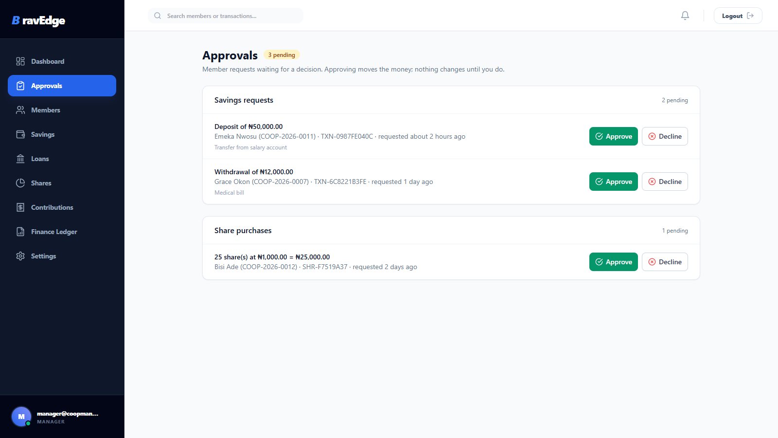The image size is (778, 438).
Task: Open the Dashboard grid icon
Action: (x=20, y=61)
